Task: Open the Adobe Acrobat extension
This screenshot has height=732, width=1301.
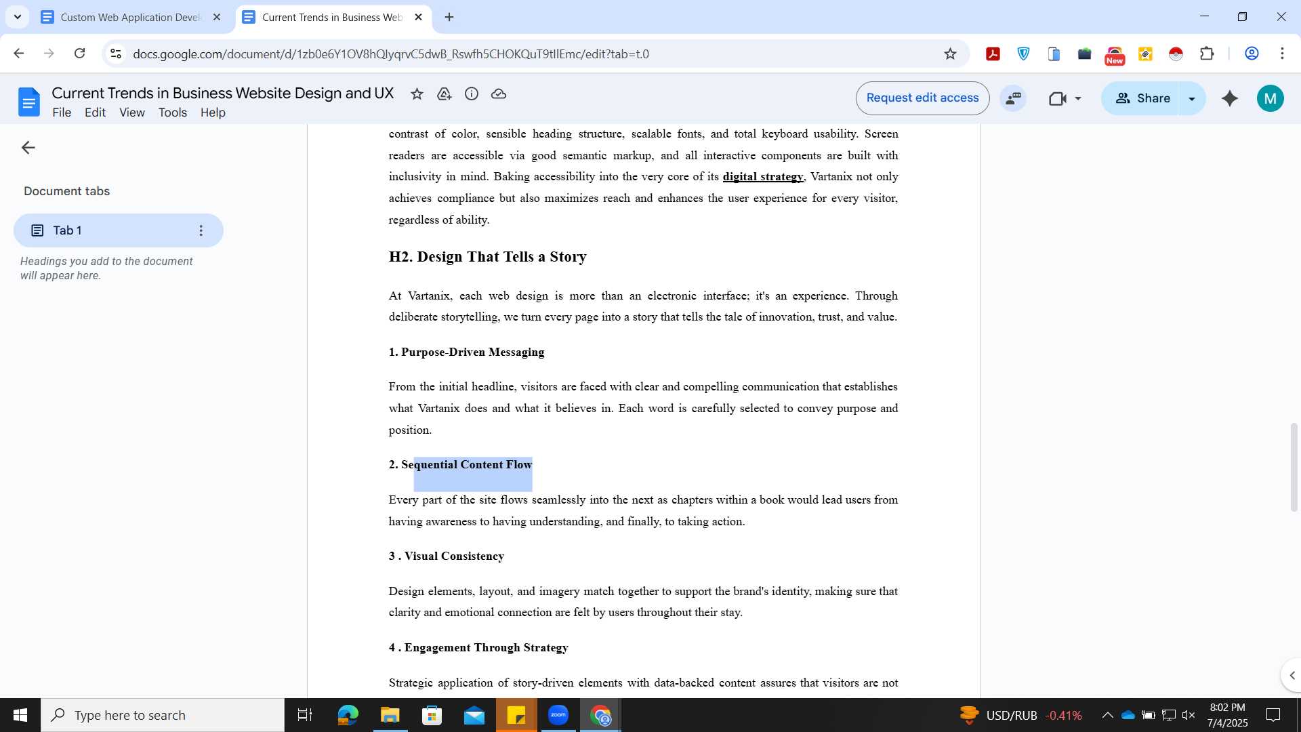Action: (993, 54)
